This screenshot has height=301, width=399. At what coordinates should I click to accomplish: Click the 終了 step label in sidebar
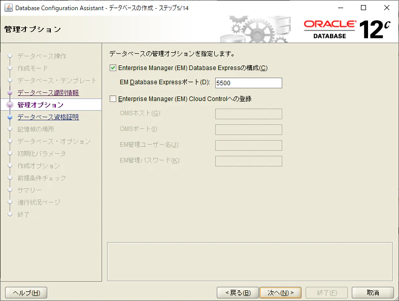[23, 215]
